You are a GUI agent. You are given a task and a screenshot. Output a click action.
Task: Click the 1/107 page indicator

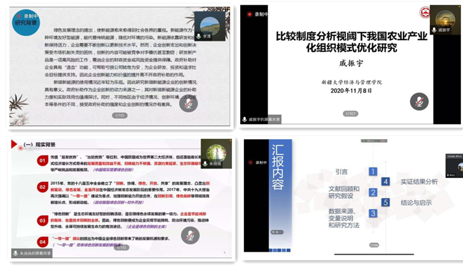[x=351, y=113]
